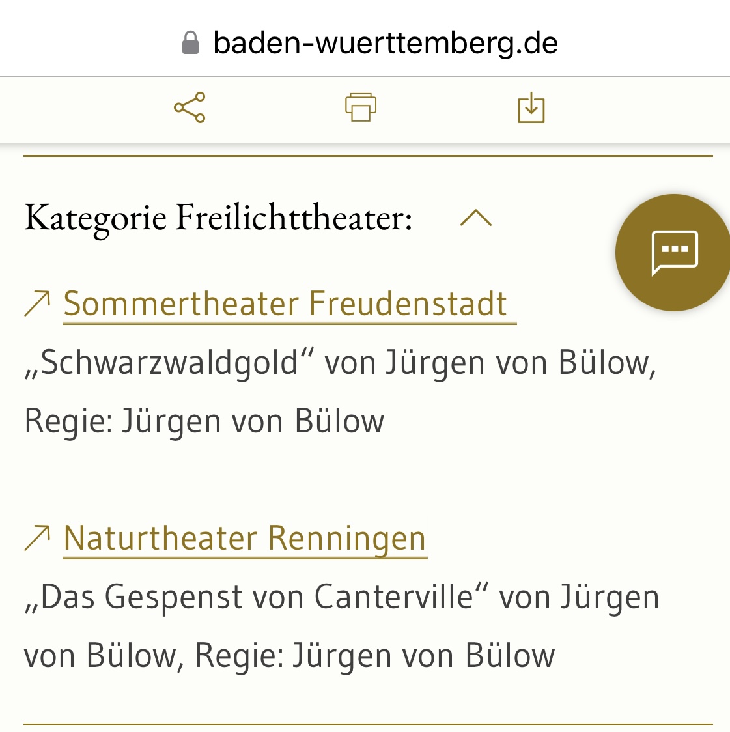Tap the Kategorie Freilichttheater heading
730x732 pixels.
[218, 218]
